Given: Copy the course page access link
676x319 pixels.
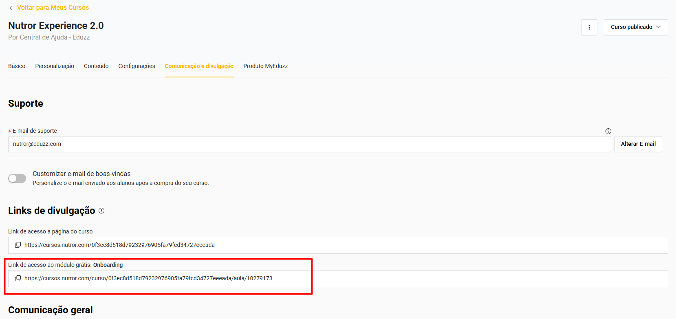Looking at the screenshot, I should (18, 245).
